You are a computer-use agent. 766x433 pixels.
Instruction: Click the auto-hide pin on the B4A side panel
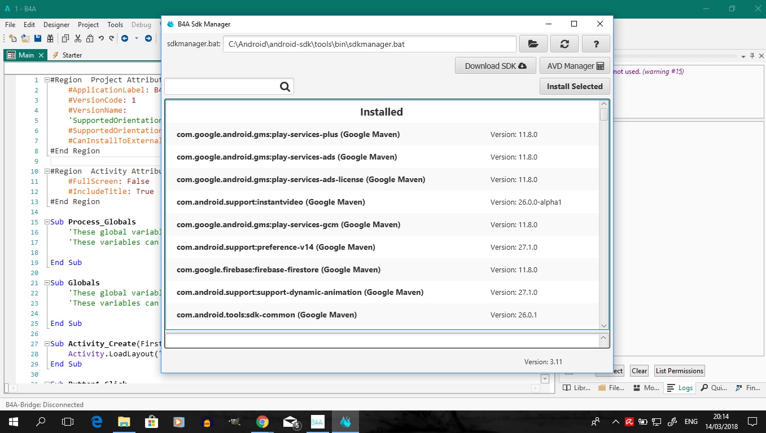752,56
